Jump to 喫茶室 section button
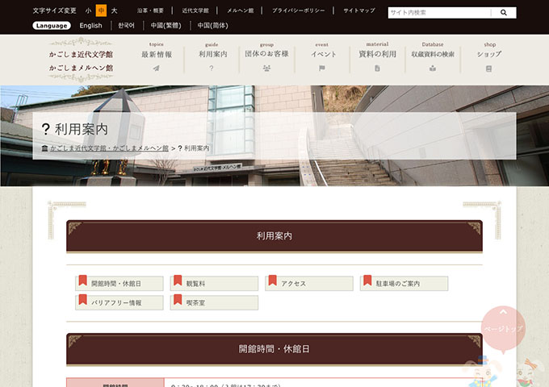The height and width of the screenshot is (387, 549). click(214, 303)
